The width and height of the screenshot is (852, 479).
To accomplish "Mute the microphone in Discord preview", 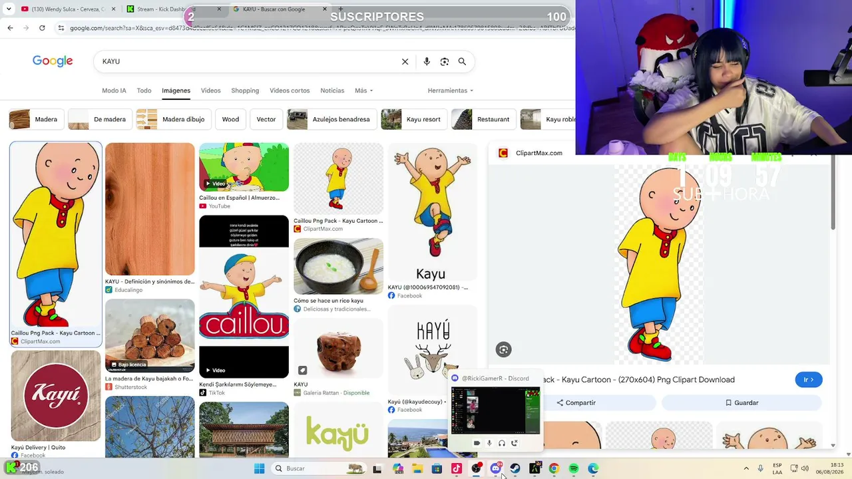I will click(x=489, y=443).
